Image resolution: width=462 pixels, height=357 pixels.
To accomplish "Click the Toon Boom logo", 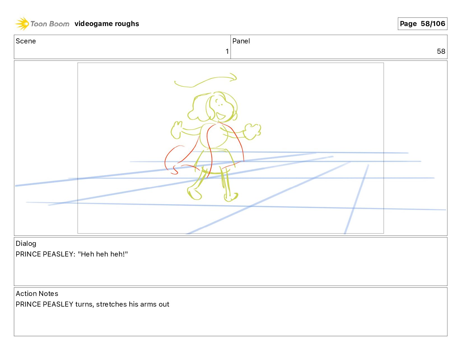I will click(42, 24).
